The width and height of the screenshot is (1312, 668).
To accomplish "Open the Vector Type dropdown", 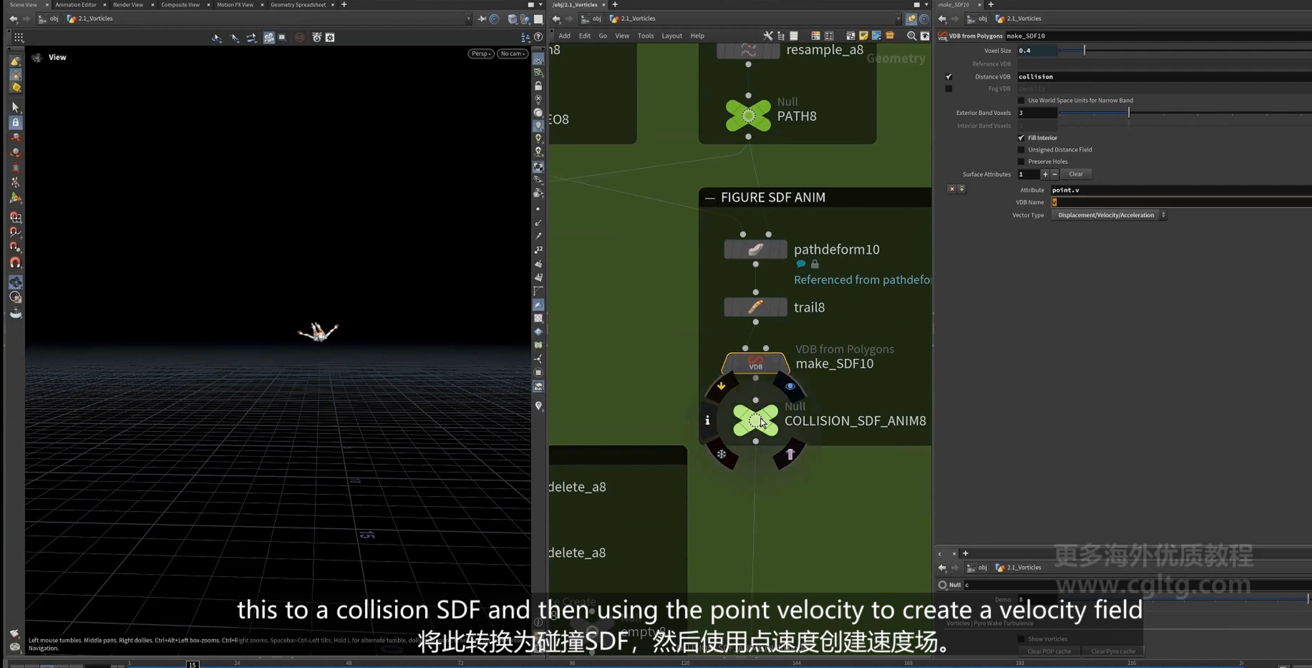I will (1108, 215).
